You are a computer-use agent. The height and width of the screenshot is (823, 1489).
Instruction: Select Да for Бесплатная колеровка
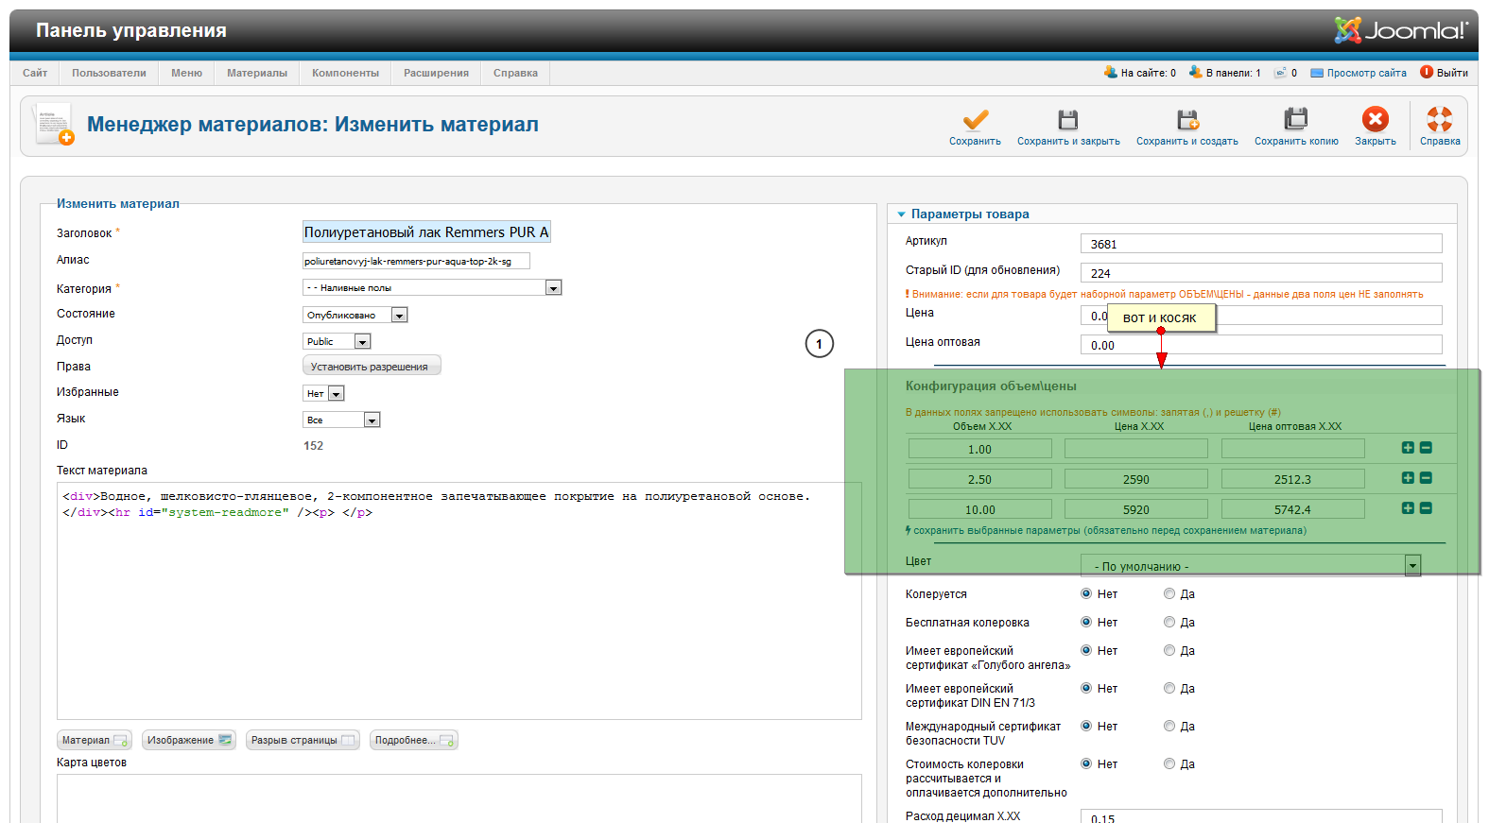click(1169, 623)
